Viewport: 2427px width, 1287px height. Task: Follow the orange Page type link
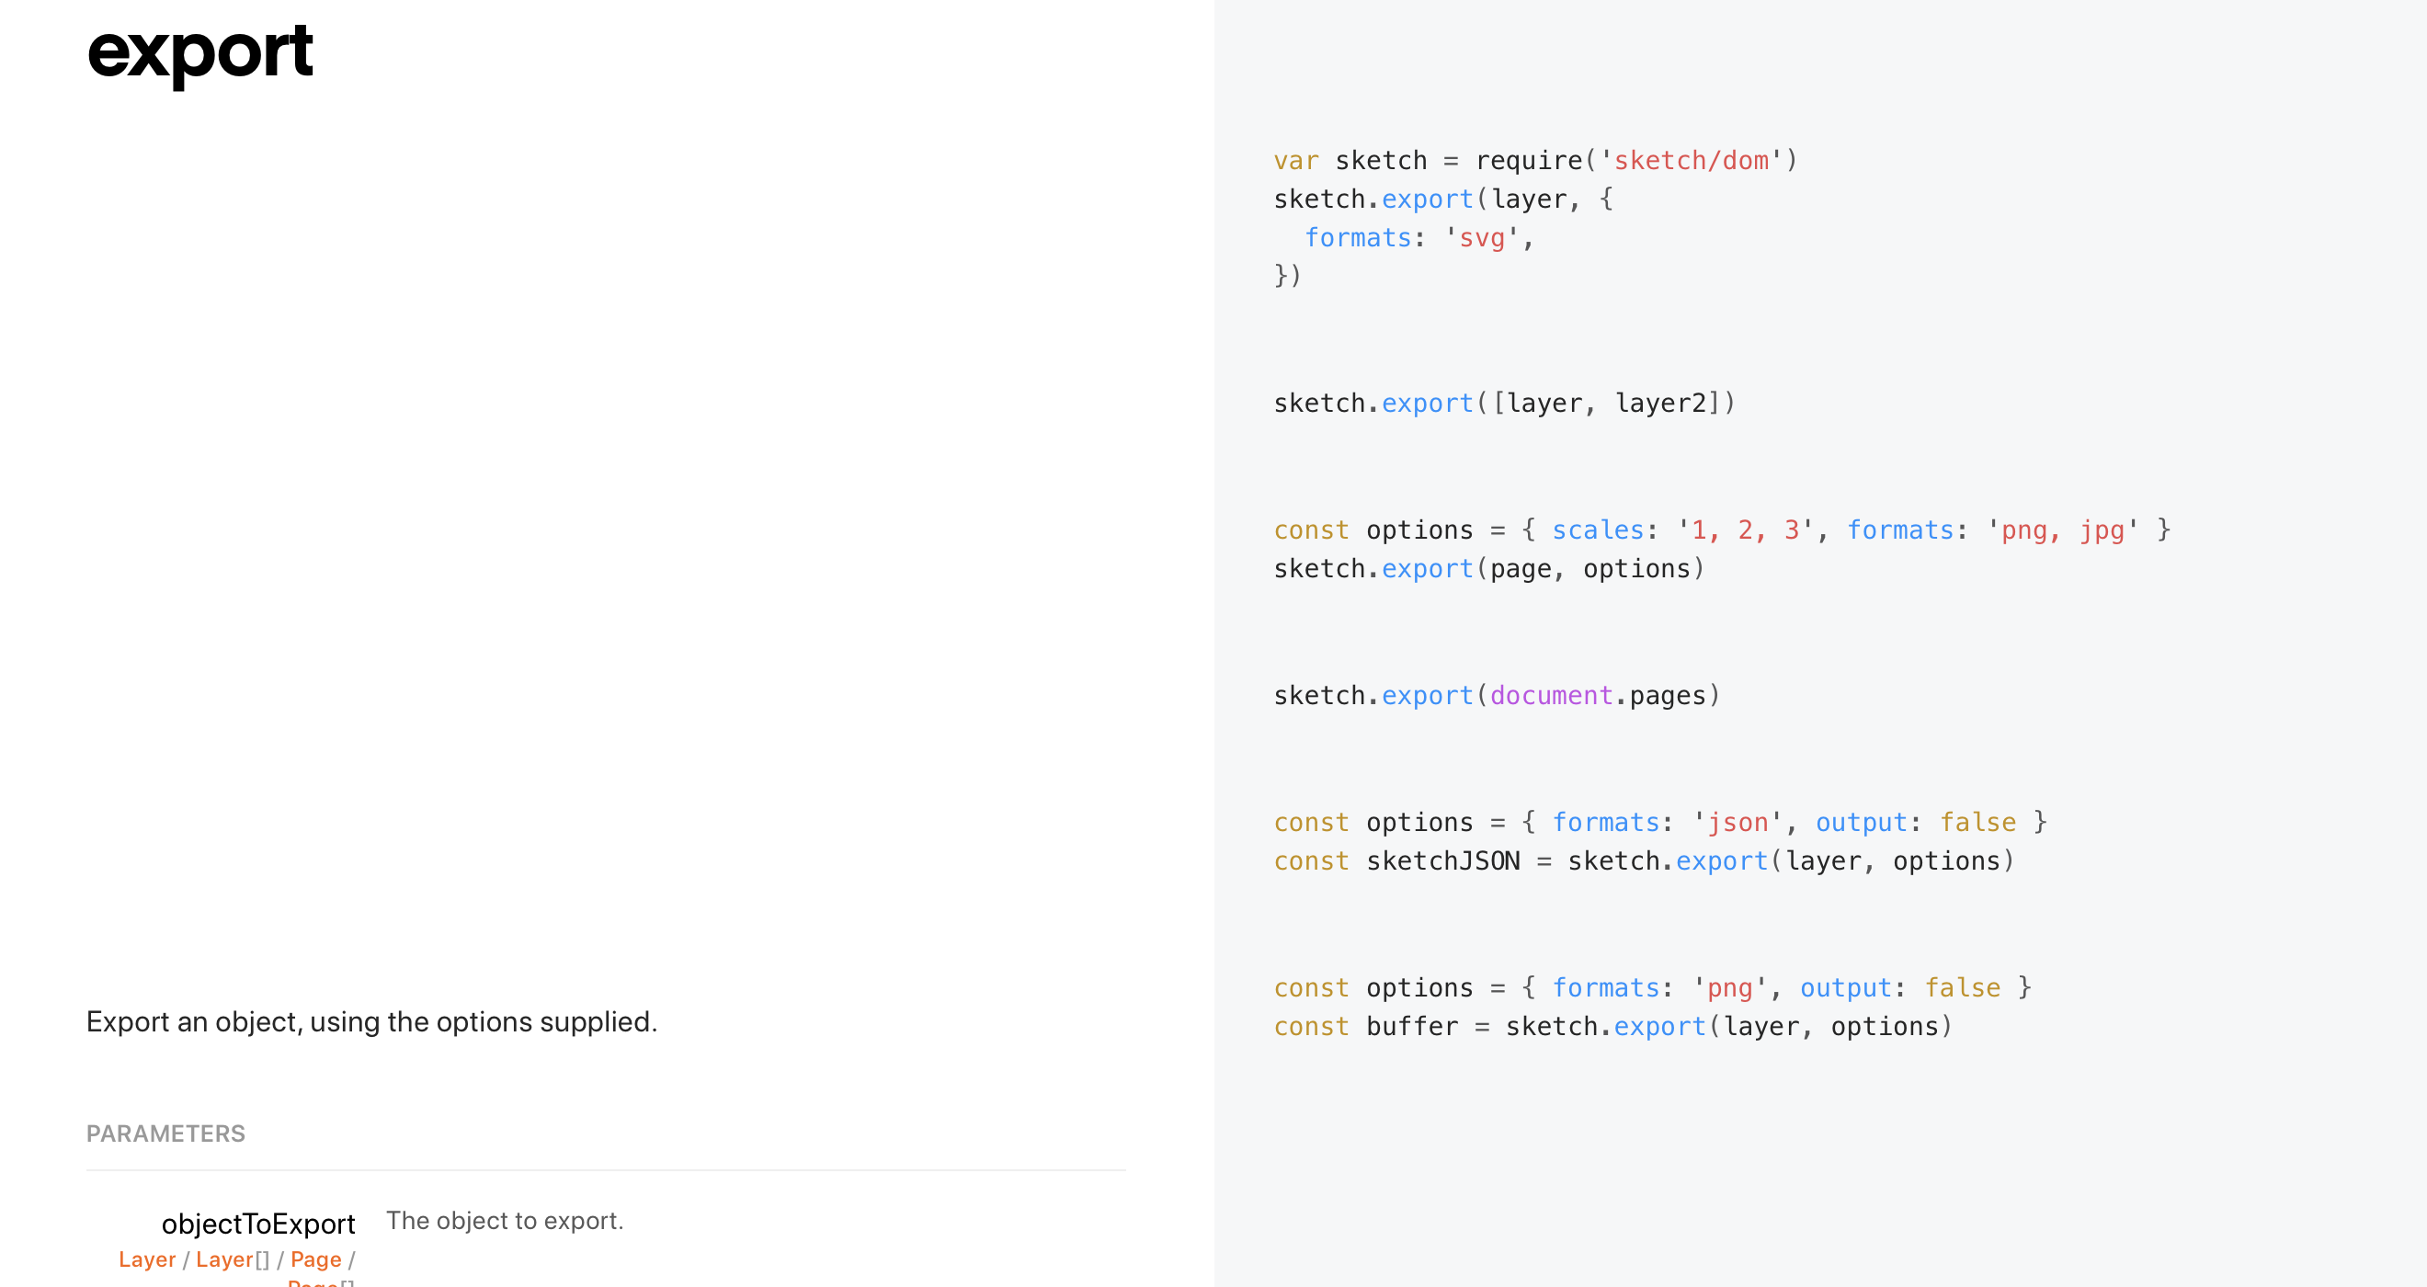click(x=315, y=1259)
